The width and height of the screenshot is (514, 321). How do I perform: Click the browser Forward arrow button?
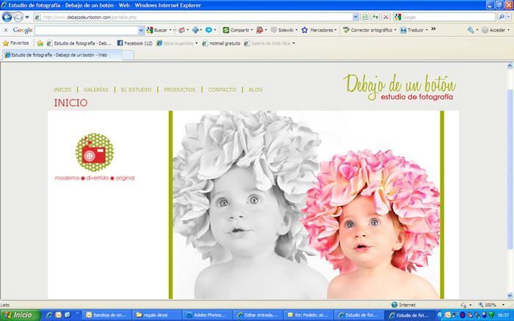(x=18, y=17)
